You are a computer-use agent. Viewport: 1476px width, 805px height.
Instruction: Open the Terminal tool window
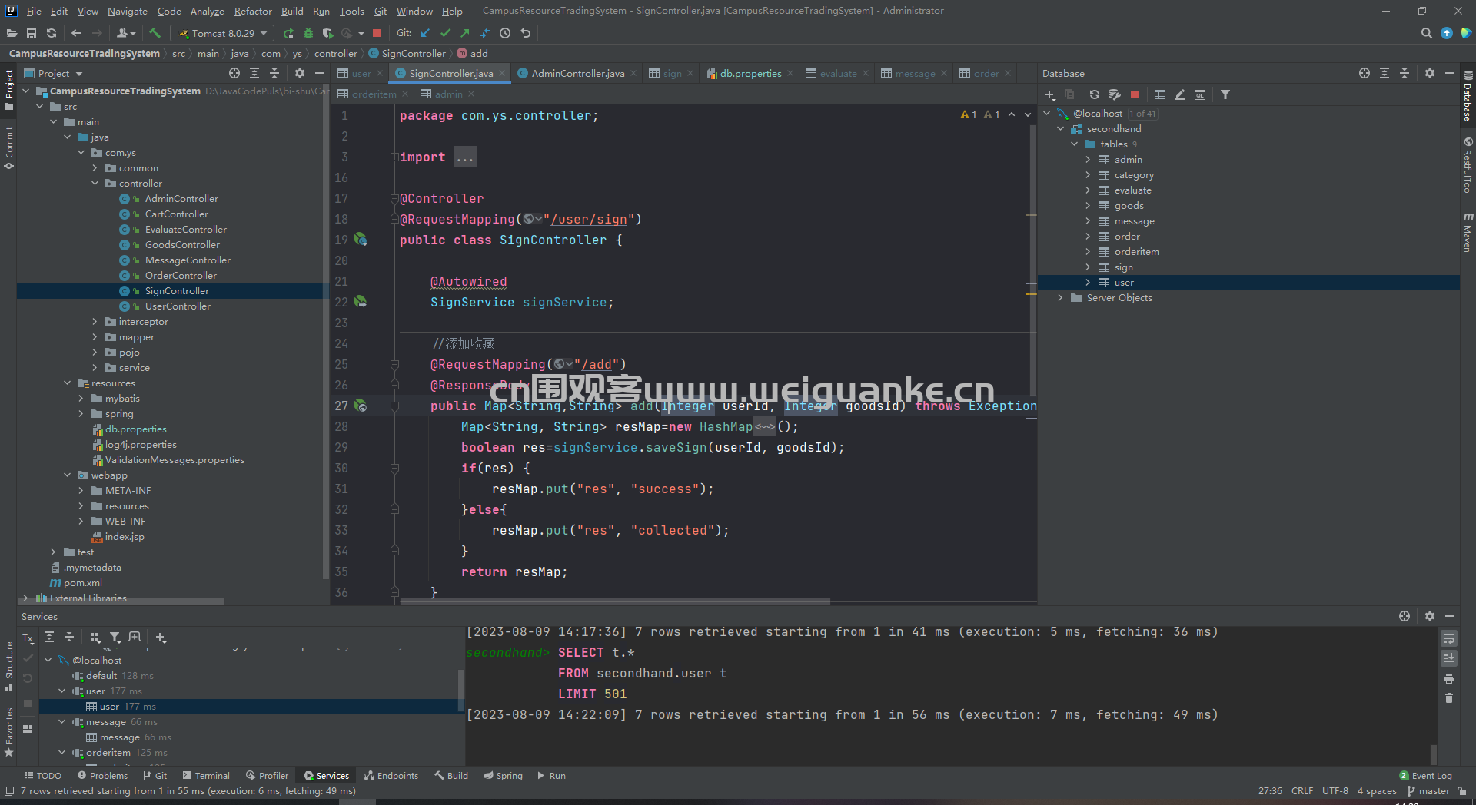click(x=206, y=775)
